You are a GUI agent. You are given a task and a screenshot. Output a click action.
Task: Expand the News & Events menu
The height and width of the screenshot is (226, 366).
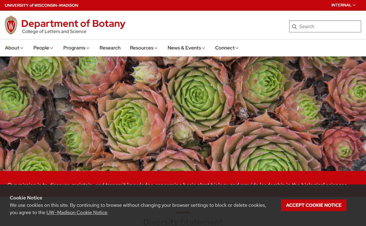pos(186,48)
